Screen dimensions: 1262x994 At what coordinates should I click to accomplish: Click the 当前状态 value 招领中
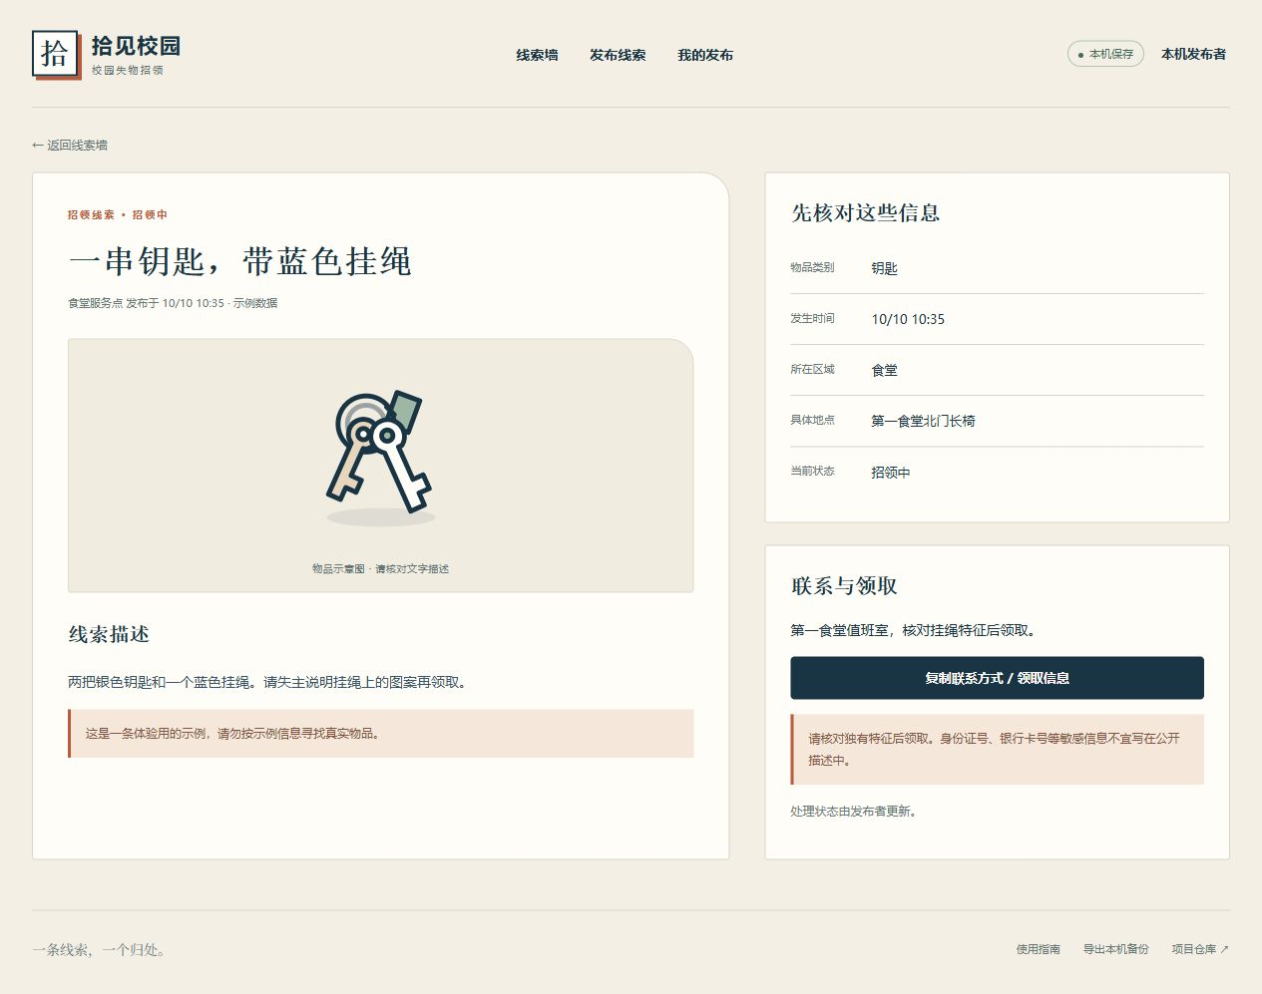click(x=891, y=472)
